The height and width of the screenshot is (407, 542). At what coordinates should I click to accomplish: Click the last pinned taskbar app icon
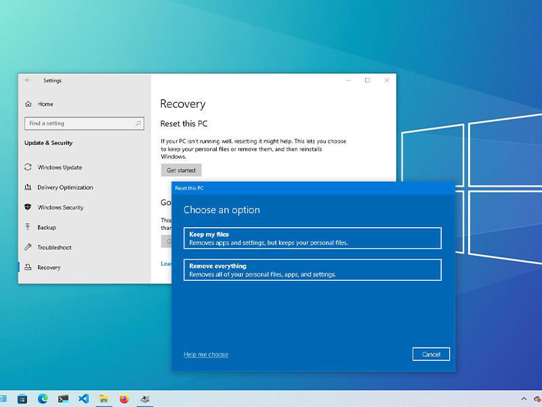[x=144, y=399]
